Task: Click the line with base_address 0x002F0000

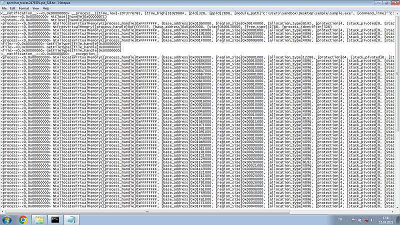Action: [x=197, y=57]
